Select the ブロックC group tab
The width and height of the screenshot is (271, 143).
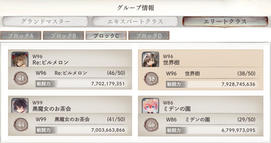tap(106, 36)
